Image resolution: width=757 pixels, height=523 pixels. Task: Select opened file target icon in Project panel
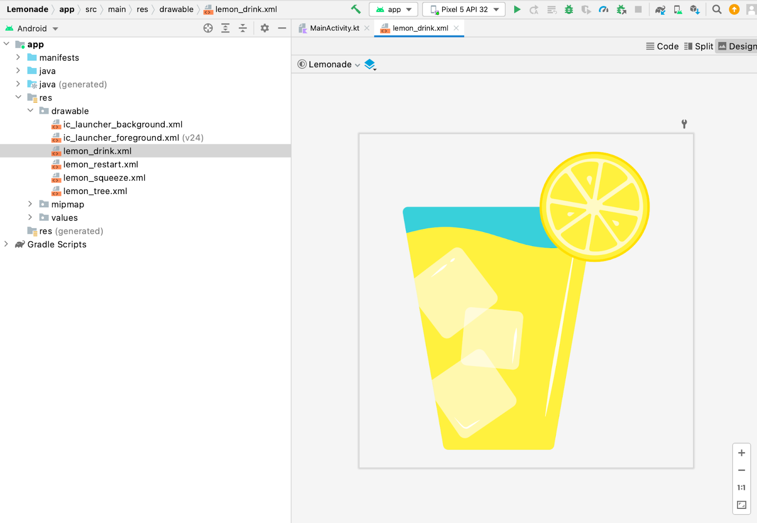[x=208, y=28]
